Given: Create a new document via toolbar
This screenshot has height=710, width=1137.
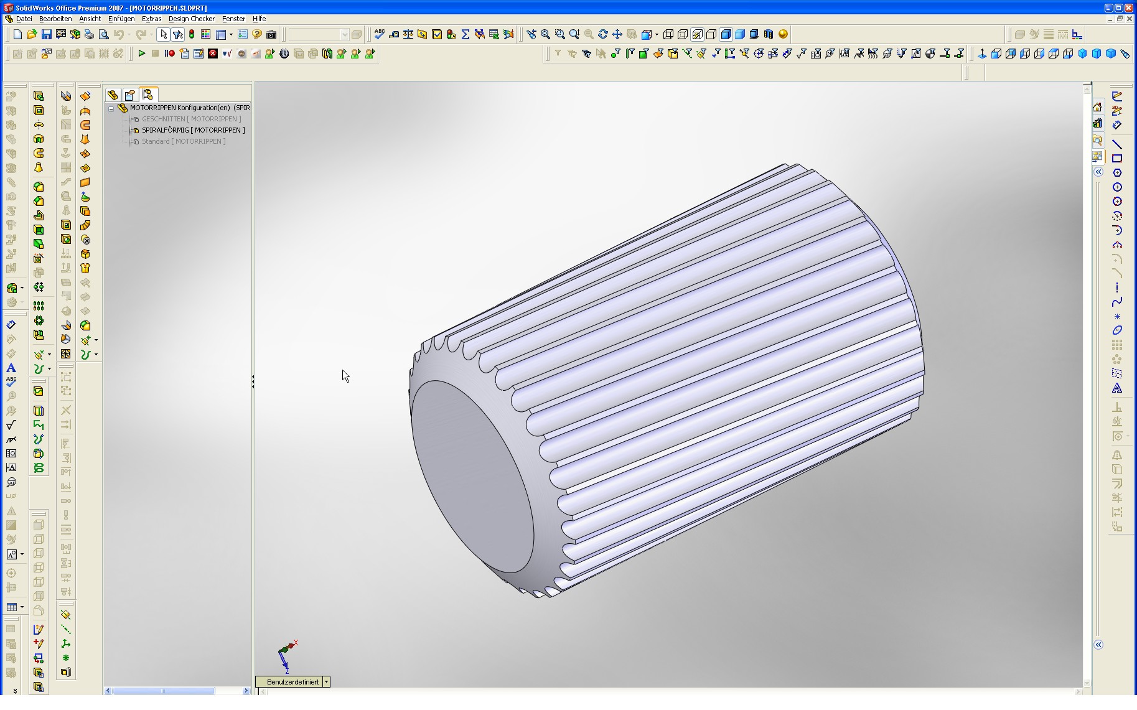Looking at the screenshot, I should (x=18, y=34).
